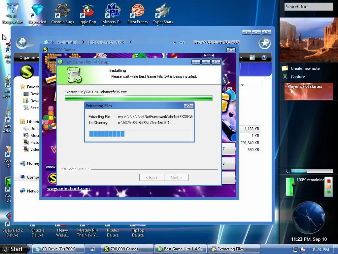The width and height of the screenshot is (338, 254).
Task: Click the star orb in the Explorer window
Action: tap(264, 43)
